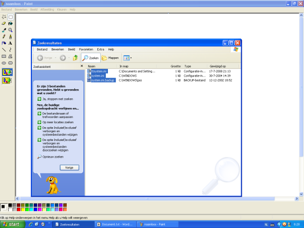Pick the yellow palette color
The height and width of the screenshot is (228, 304).
(23, 209)
